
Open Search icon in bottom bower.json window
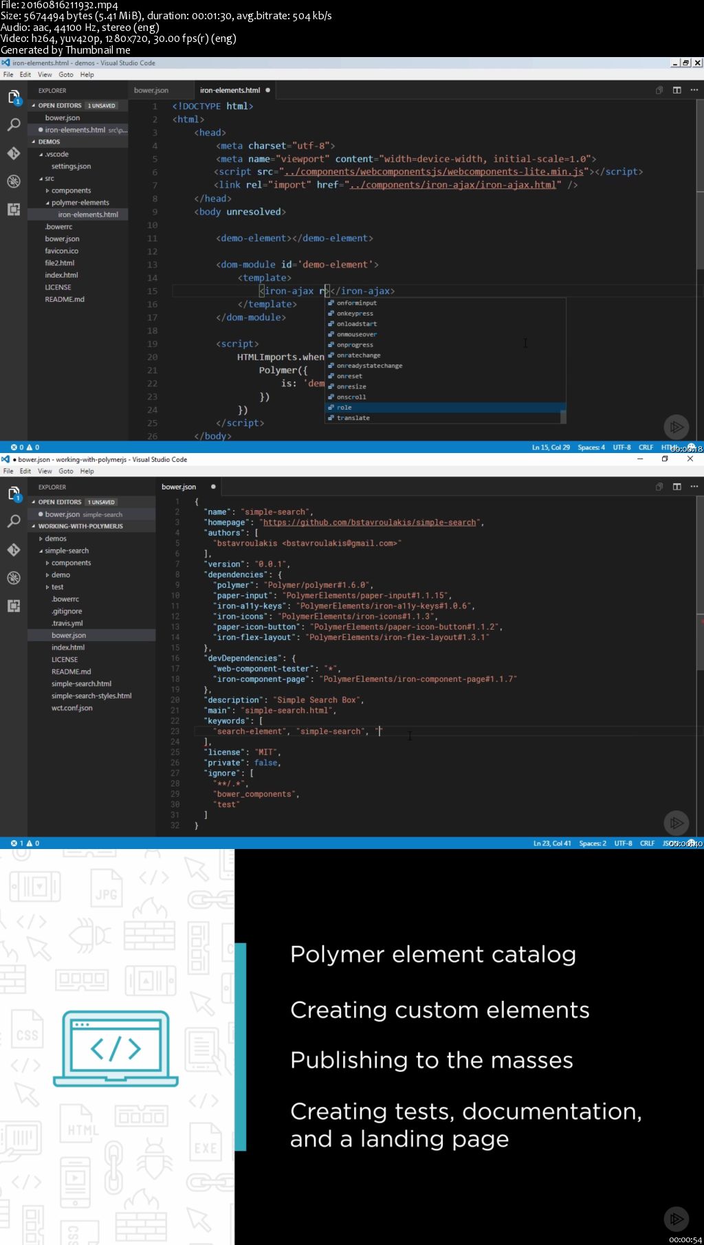pyautogui.click(x=14, y=522)
